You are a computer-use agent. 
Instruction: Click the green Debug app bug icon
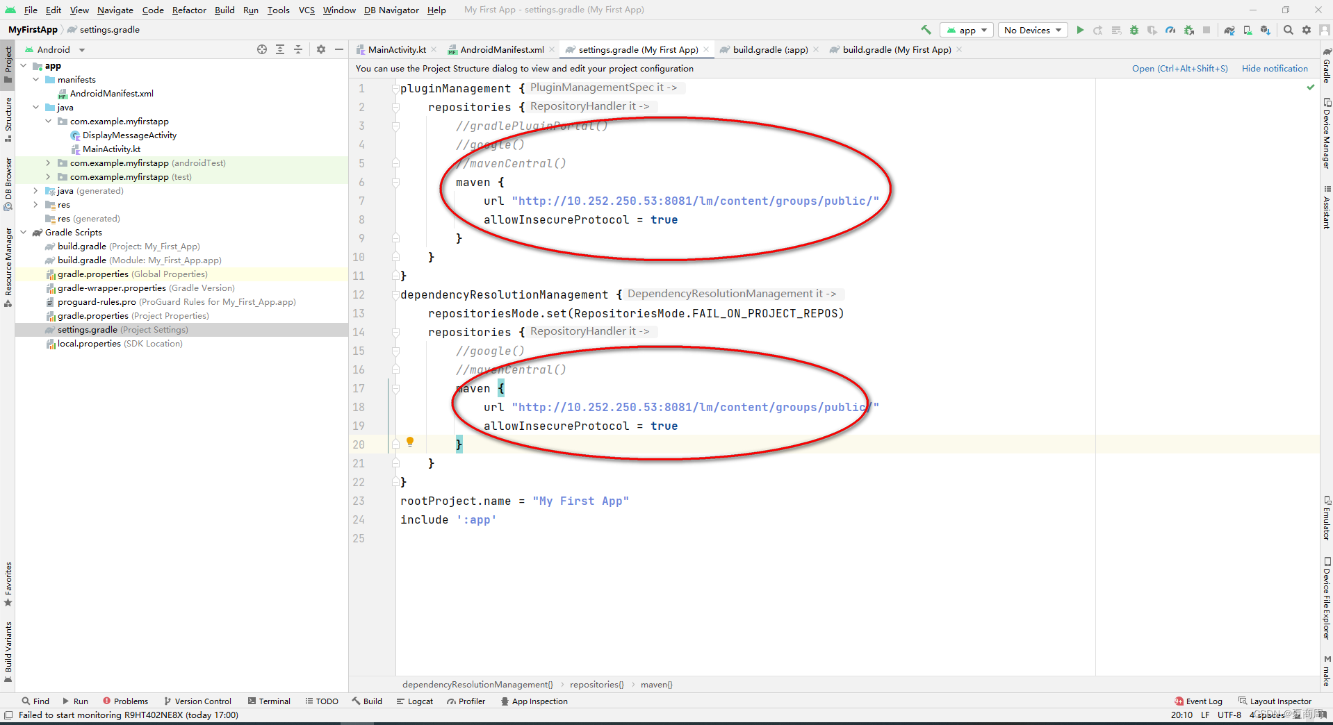point(1134,30)
